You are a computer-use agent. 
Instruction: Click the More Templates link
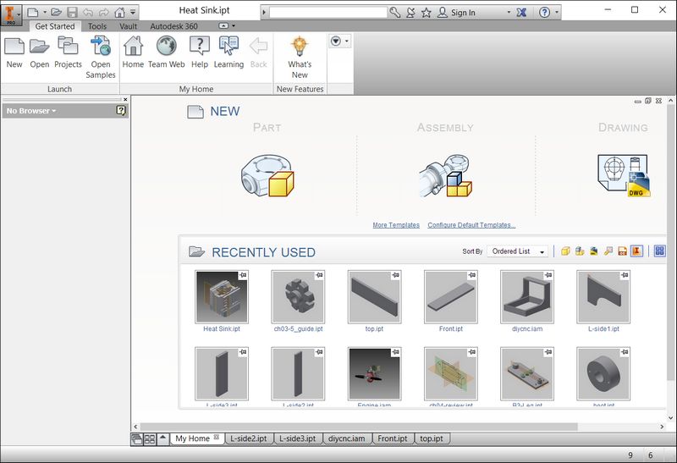click(x=396, y=225)
